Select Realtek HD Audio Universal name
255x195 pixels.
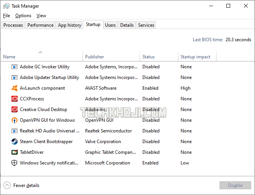pos(50,131)
